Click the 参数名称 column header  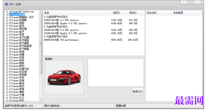(x=159, y=13)
